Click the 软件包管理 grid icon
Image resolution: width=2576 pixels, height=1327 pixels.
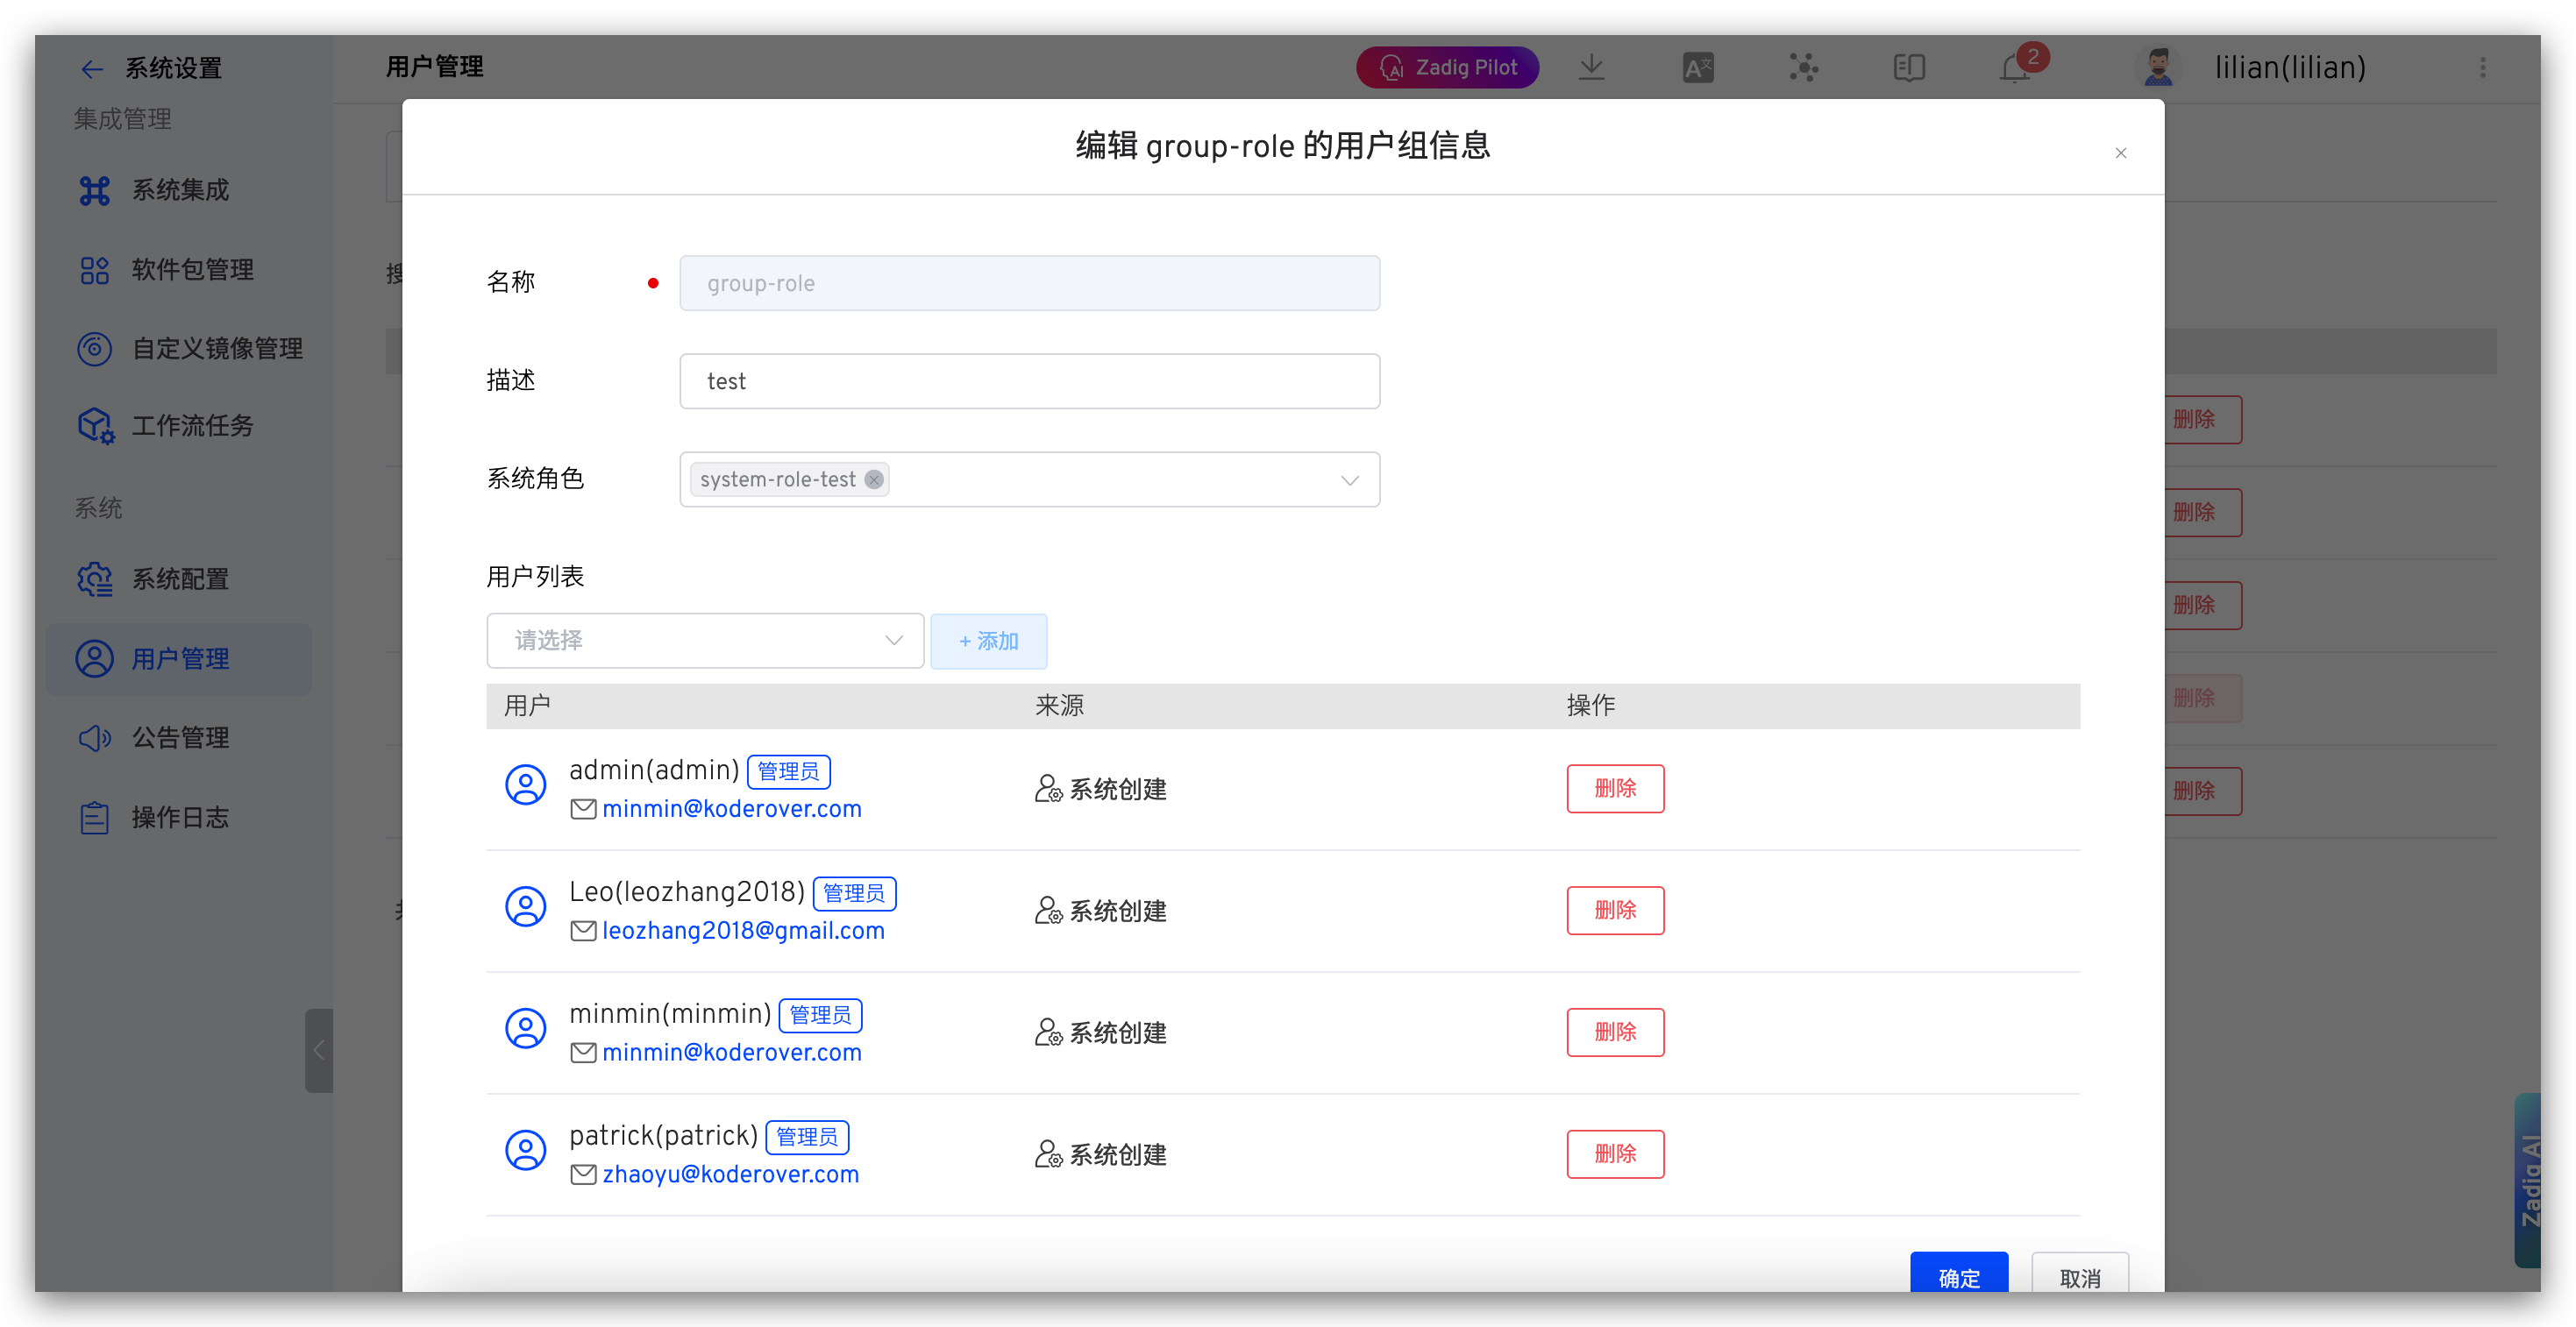(95, 269)
